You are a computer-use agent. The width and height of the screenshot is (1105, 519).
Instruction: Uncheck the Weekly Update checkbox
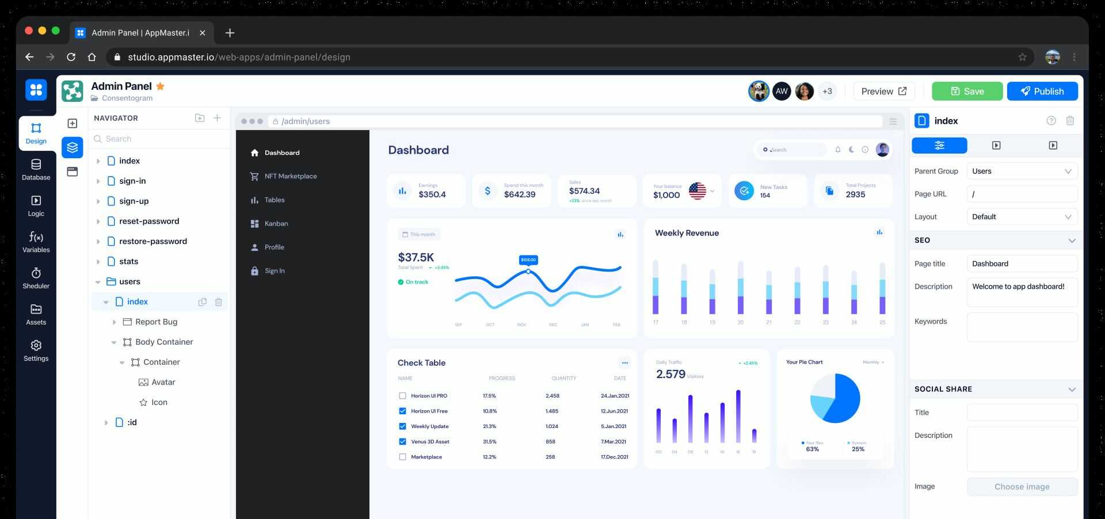tap(402, 426)
